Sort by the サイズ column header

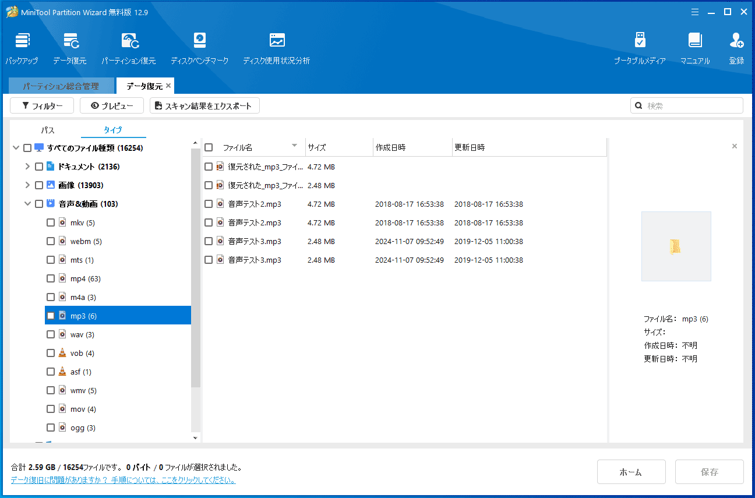click(x=339, y=147)
